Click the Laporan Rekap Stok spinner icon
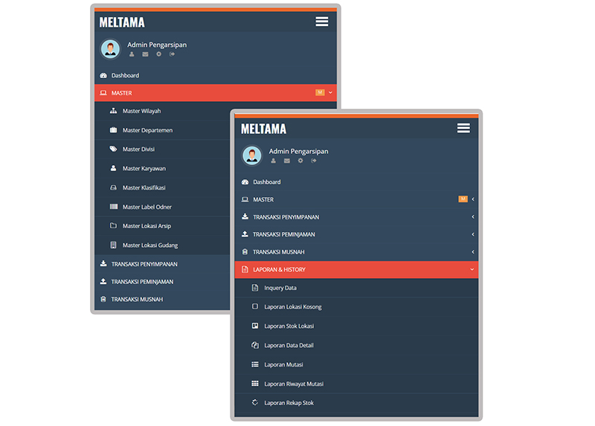This screenshot has width=595, height=426. point(255,403)
